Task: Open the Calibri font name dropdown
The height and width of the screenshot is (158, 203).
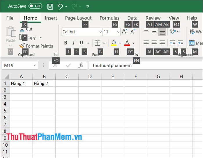Action: [100, 32]
